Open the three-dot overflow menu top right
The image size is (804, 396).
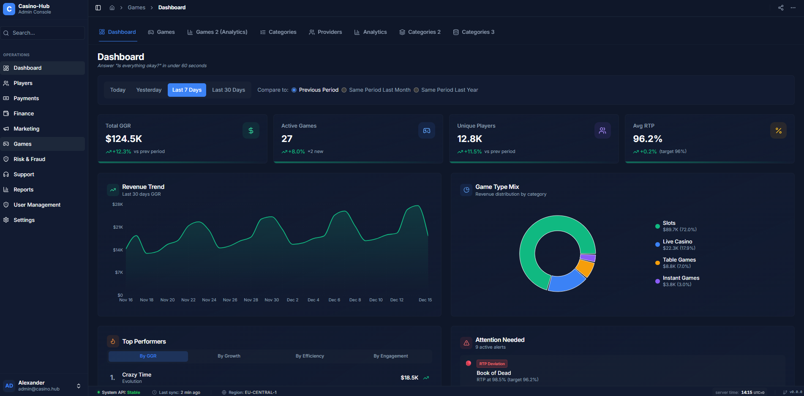click(x=793, y=7)
